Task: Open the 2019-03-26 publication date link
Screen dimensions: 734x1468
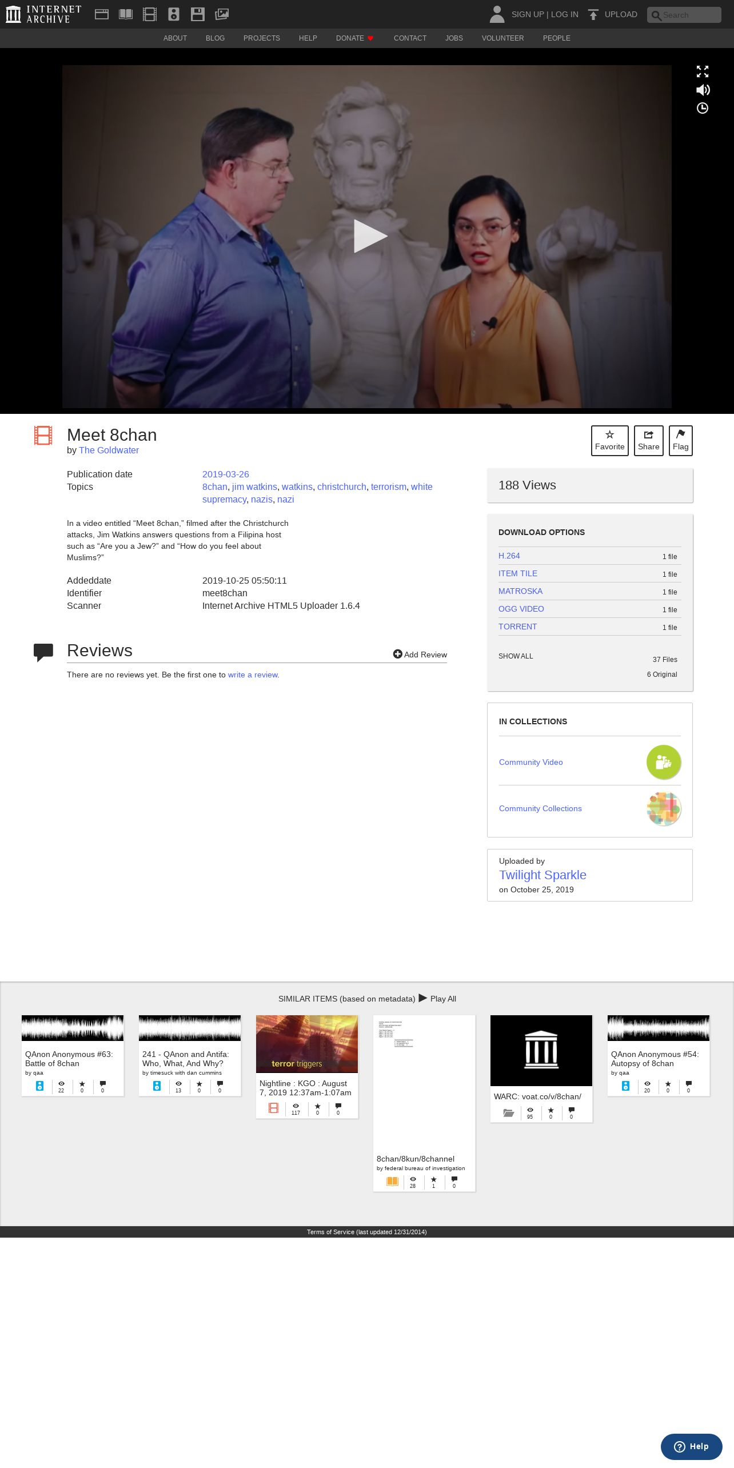Action: coord(226,474)
